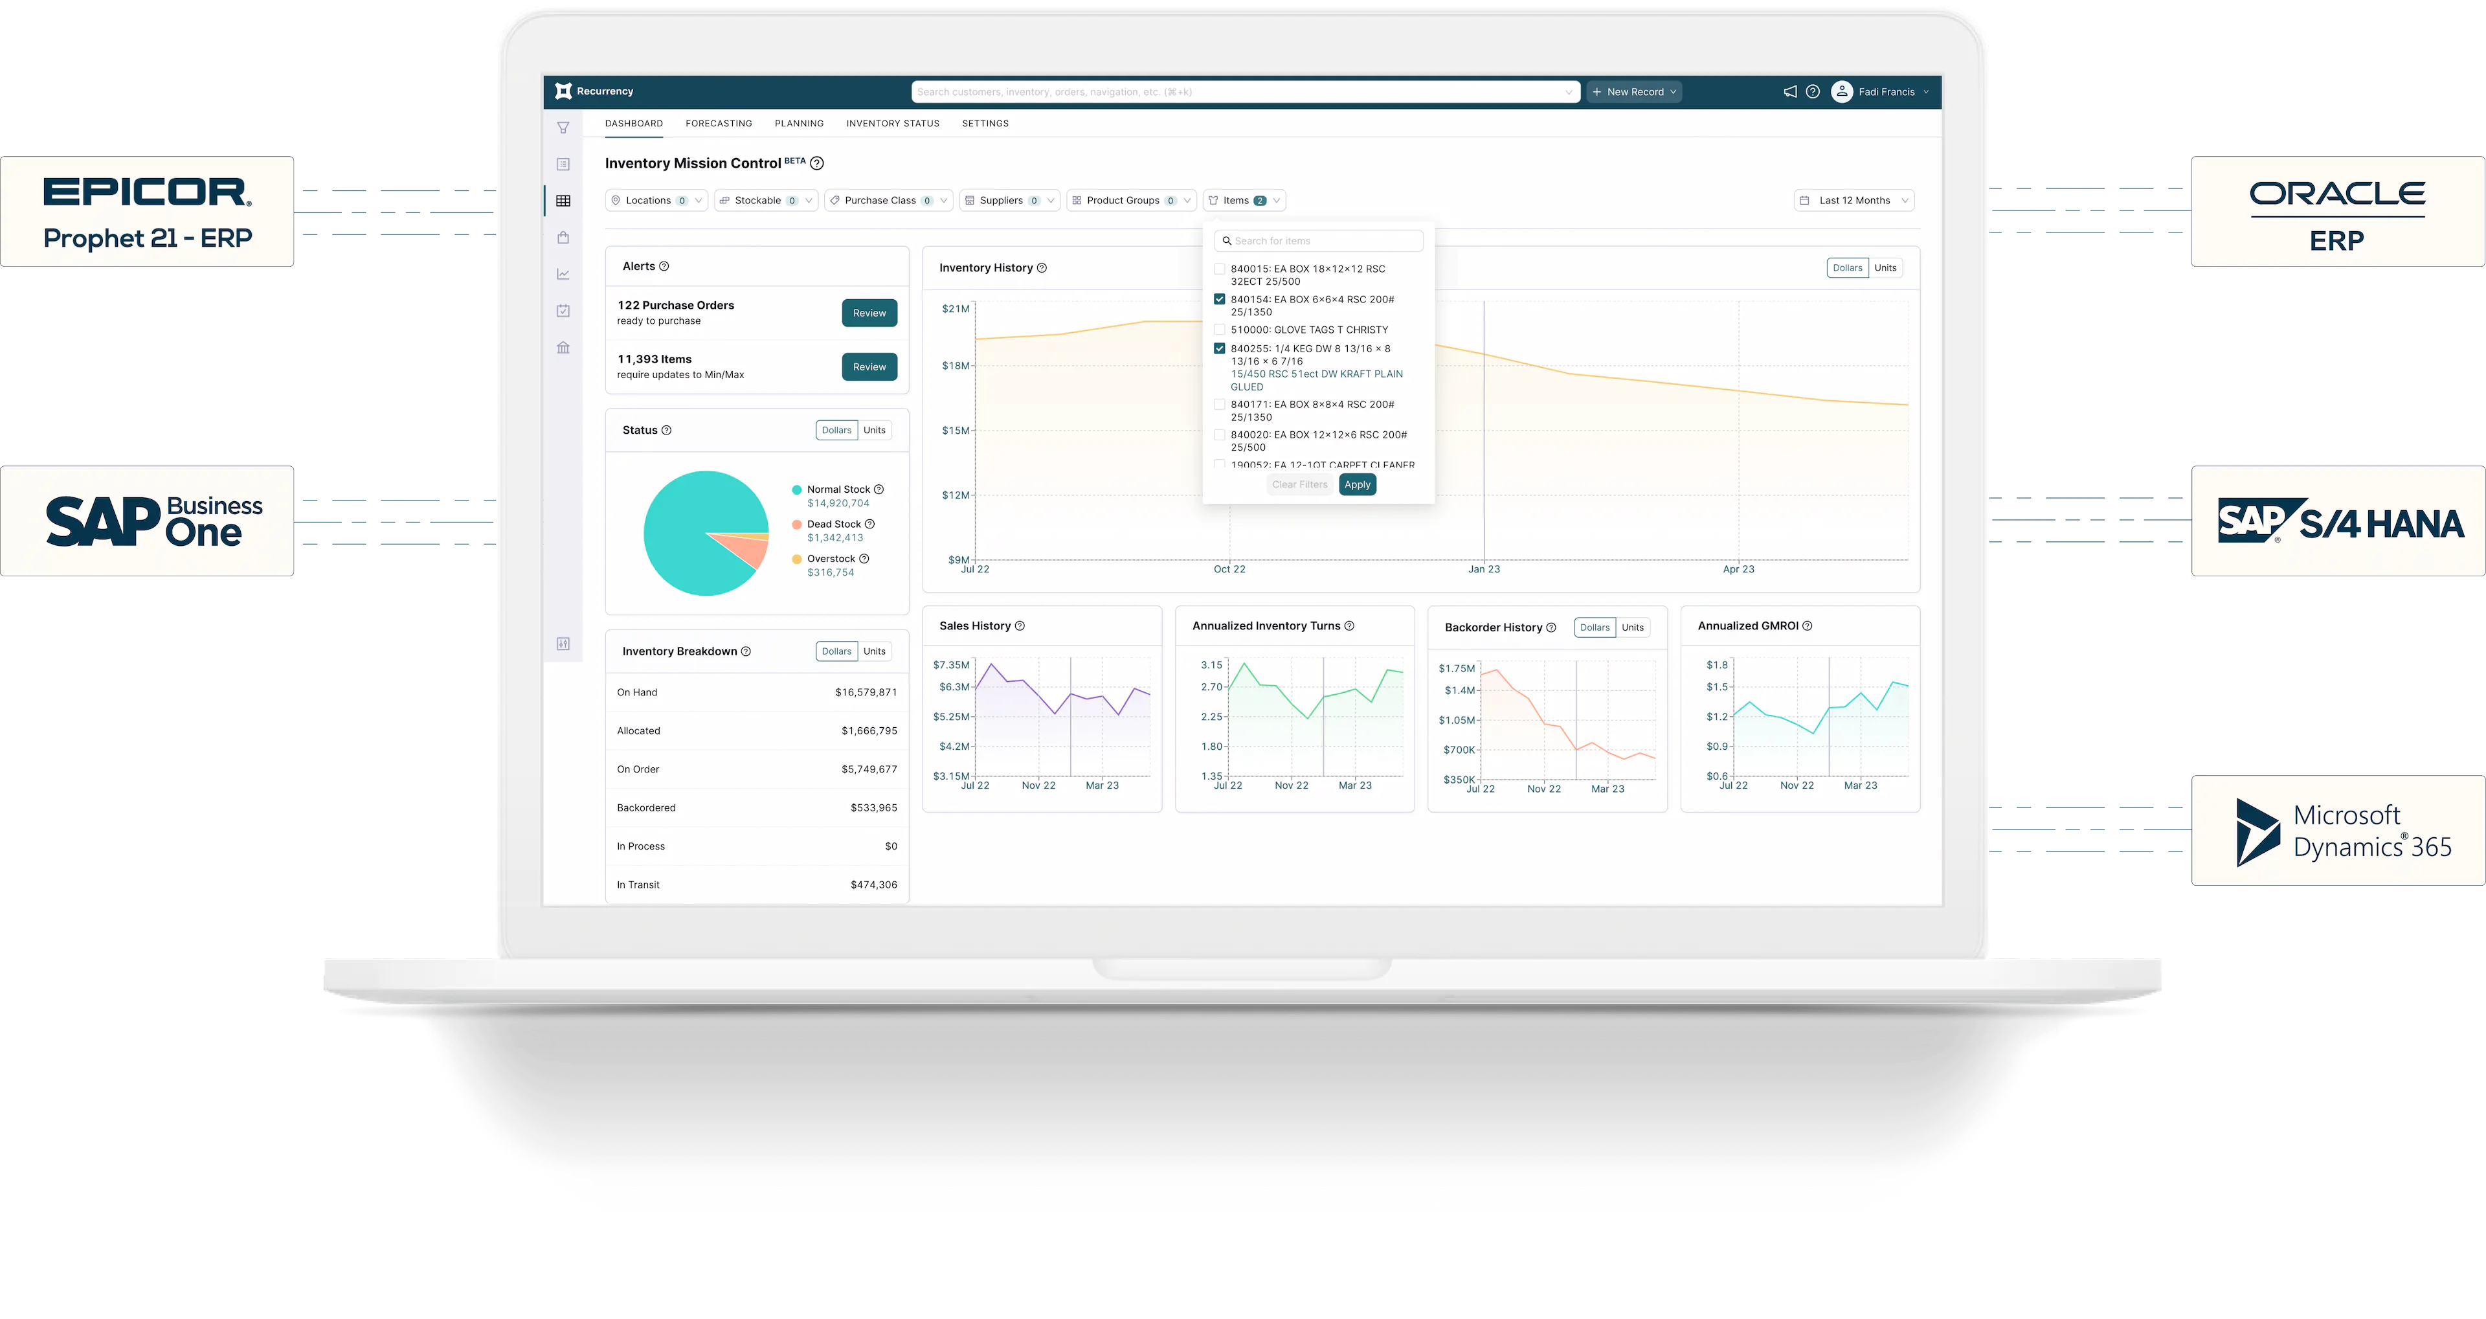This screenshot has width=2486, height=1319.
Task: Click the bank building sidebar icon
Action: coord(564,348)
